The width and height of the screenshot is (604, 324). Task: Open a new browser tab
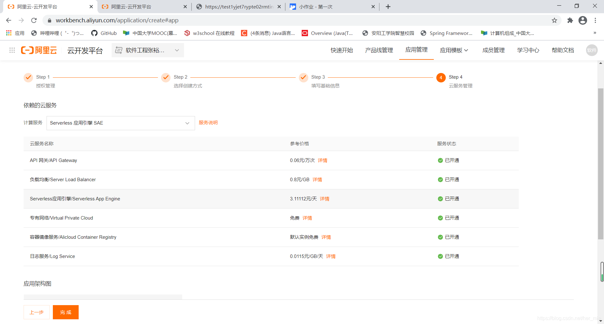[388, 7]
